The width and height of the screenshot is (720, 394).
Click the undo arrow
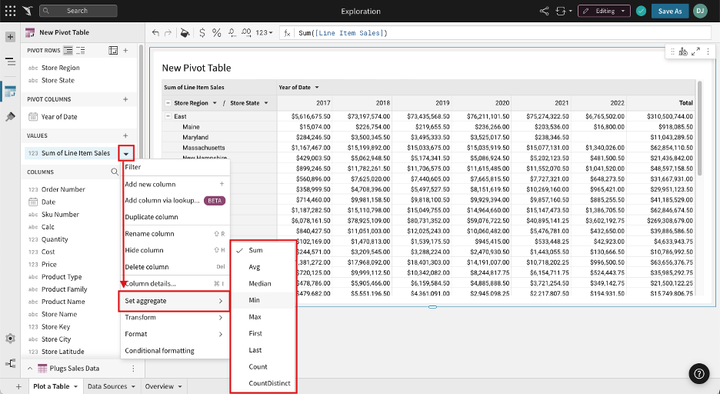156,33
